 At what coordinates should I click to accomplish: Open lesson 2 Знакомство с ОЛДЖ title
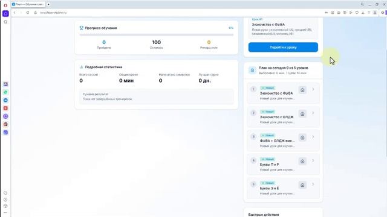[x=277, y=117]
